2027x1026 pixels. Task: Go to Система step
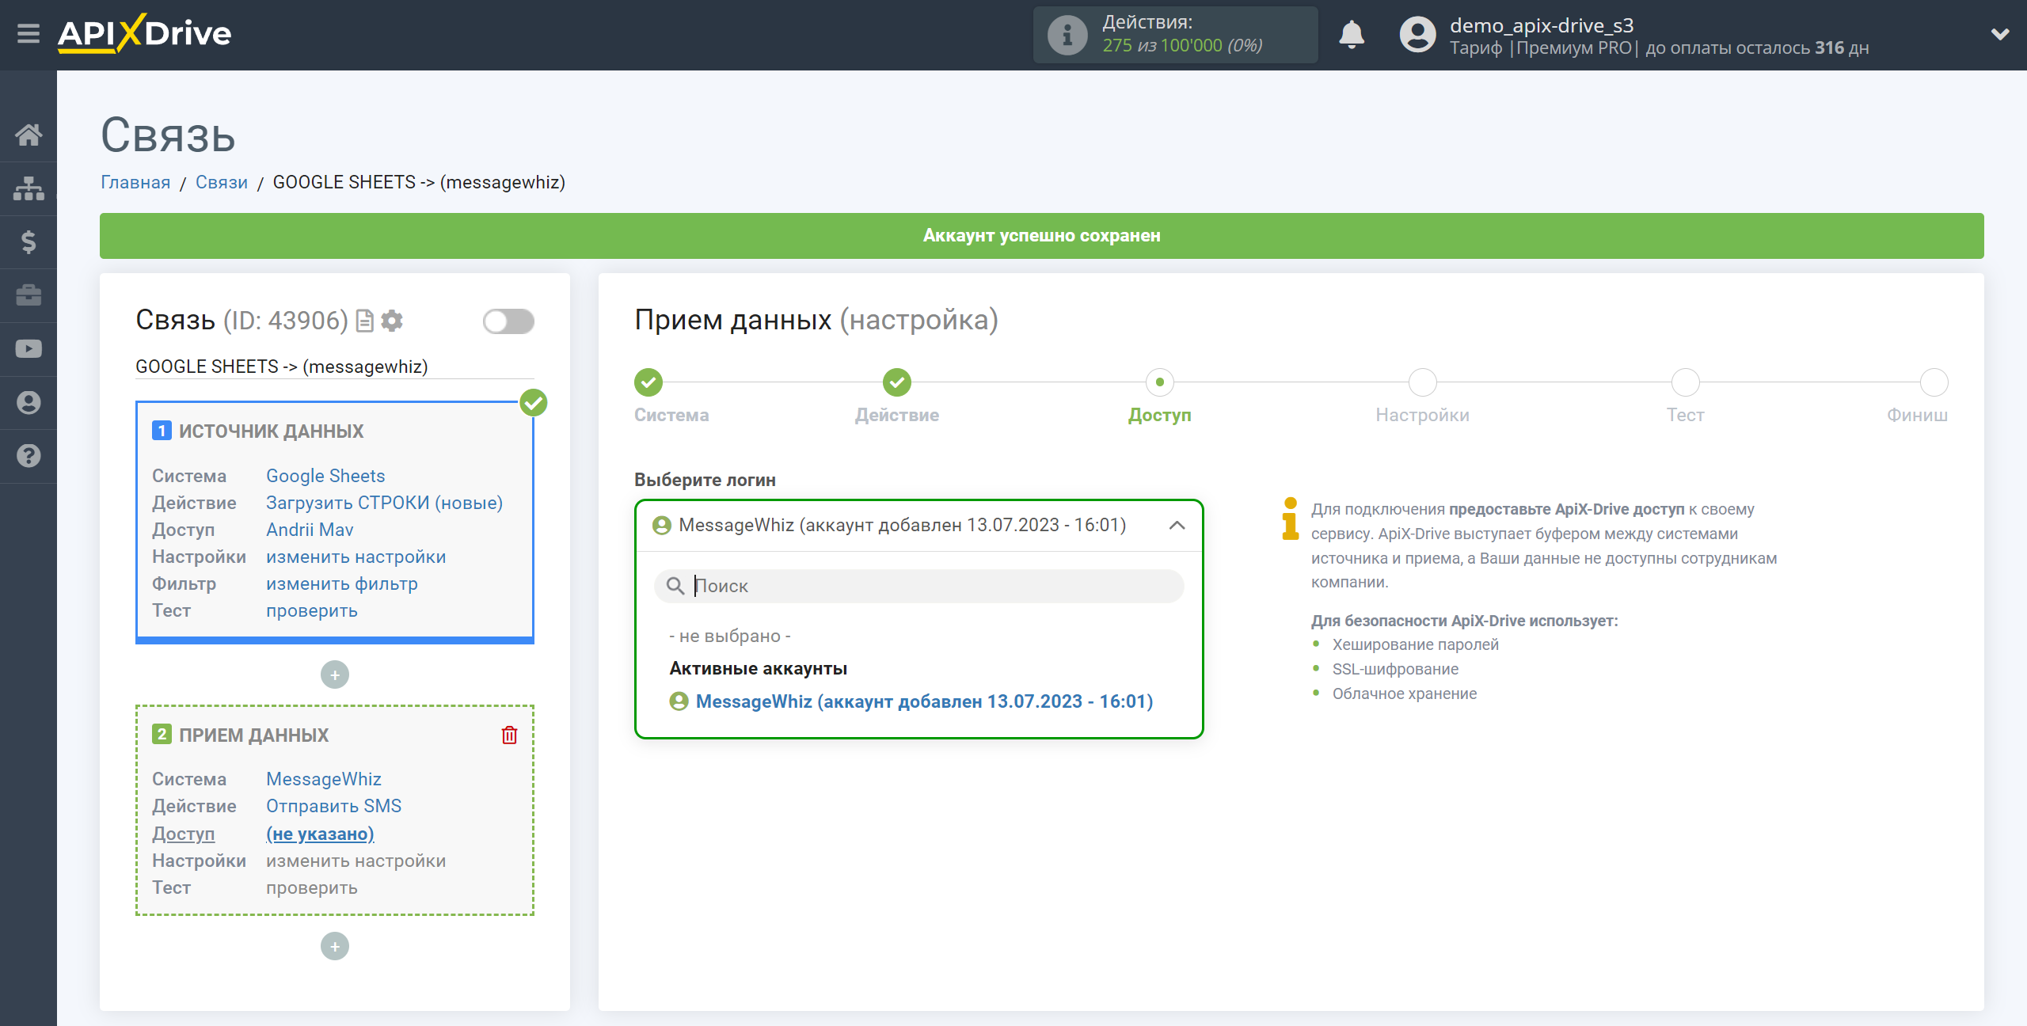pos(648,382)
